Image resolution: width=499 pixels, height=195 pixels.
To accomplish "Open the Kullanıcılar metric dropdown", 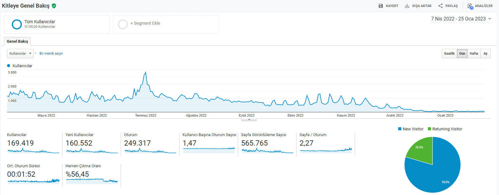I will click(x=20, y=53).
